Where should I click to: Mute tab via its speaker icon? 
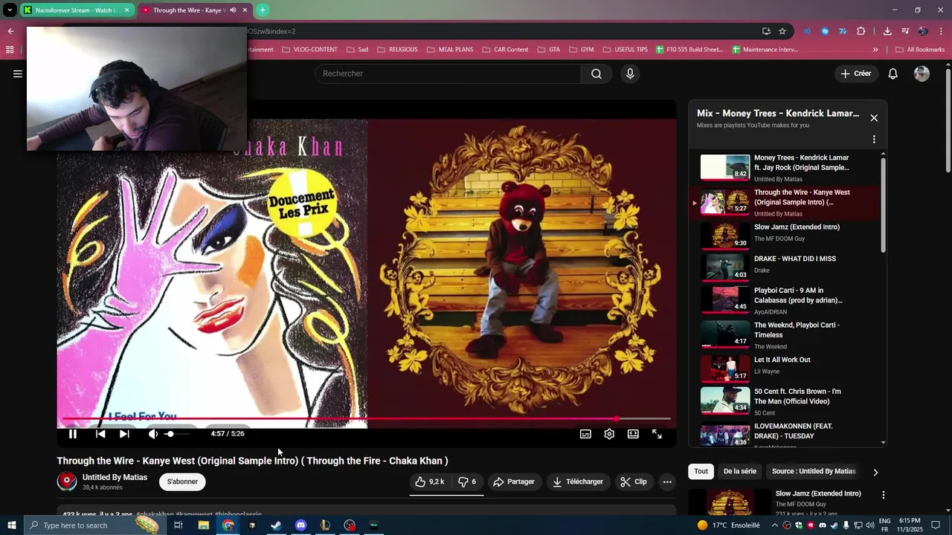[233, 10]
